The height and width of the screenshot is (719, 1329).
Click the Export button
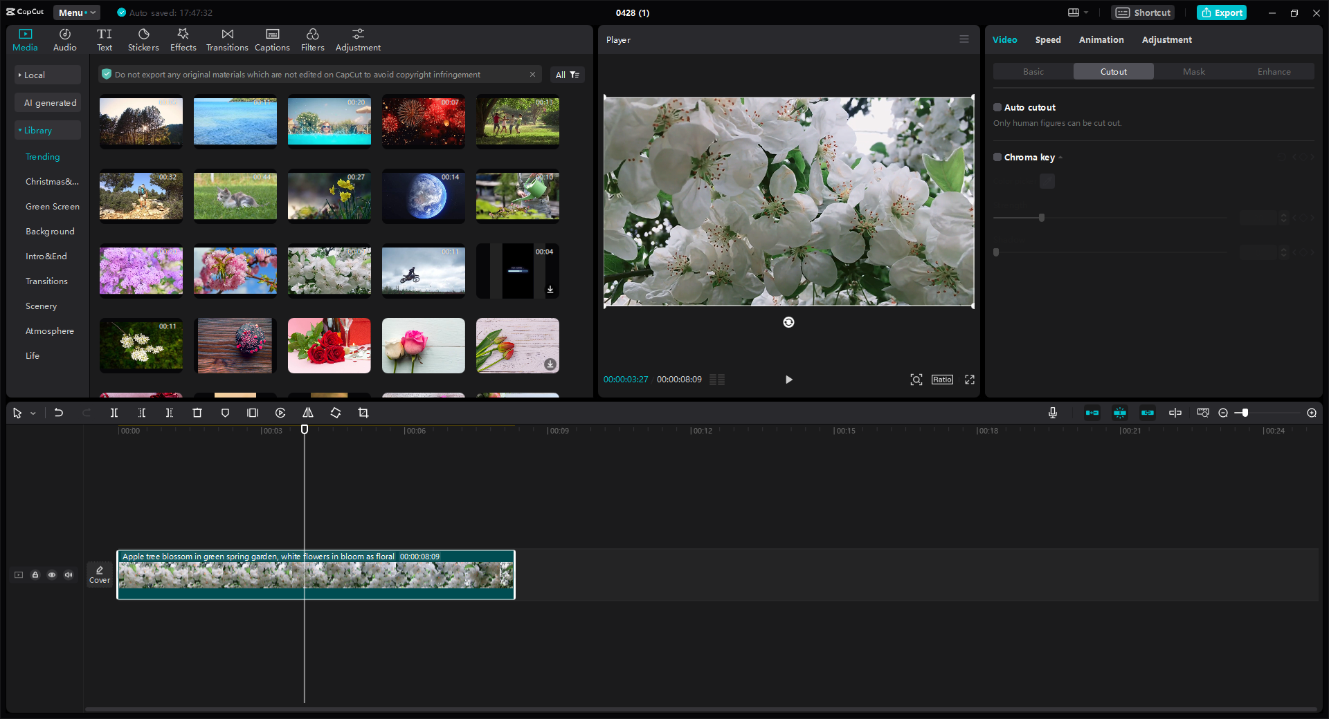coord(1221,12)
